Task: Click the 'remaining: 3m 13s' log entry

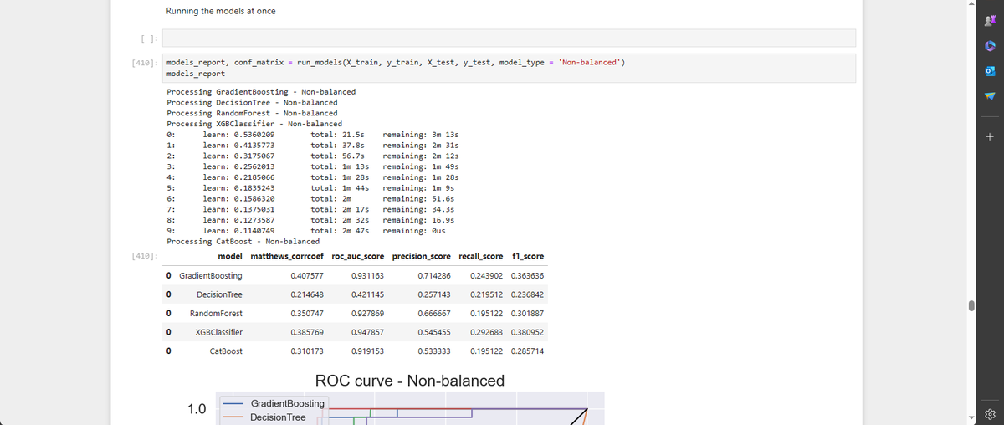Action: click(420, 134)
